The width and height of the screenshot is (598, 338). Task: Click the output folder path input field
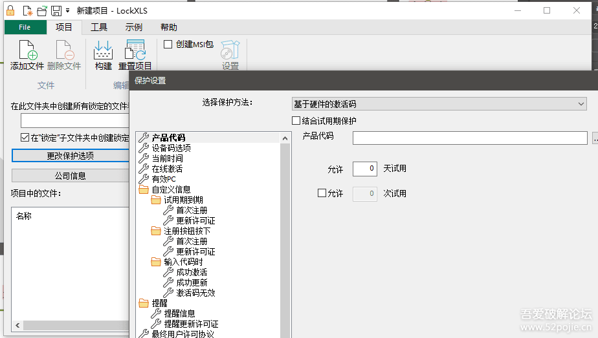(75, 120)
